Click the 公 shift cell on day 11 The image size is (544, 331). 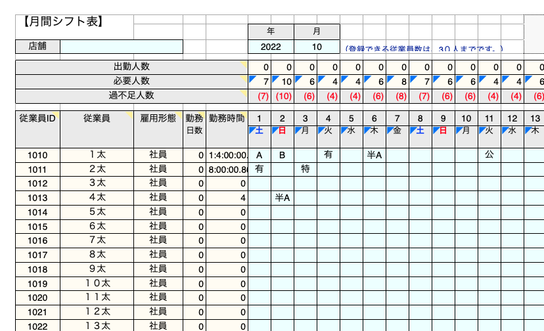489,155
